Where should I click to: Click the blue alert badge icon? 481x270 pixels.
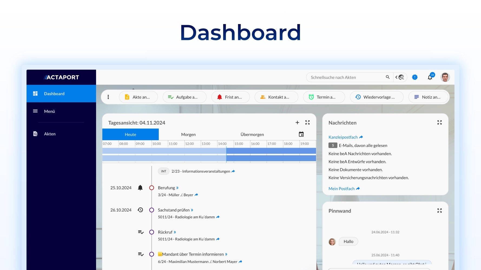415,77
